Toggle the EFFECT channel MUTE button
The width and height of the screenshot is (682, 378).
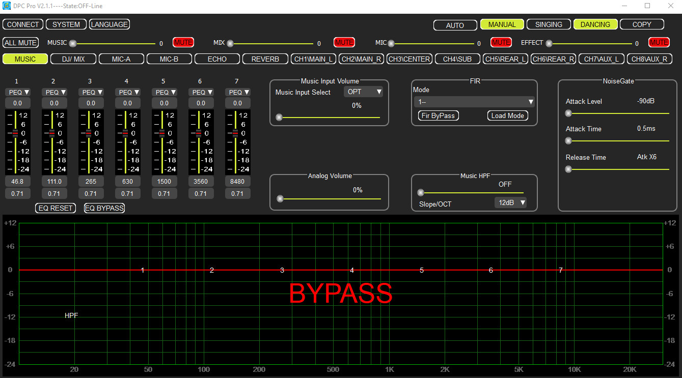click(x=659, y=42)
